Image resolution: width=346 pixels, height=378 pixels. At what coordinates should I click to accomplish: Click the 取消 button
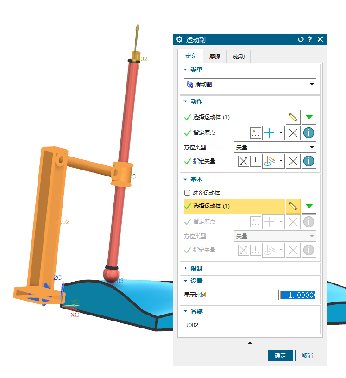(308, 356)
